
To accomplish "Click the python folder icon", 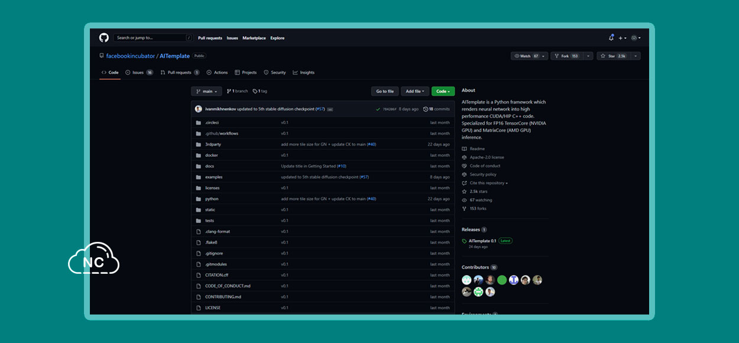I will point(199,199).
